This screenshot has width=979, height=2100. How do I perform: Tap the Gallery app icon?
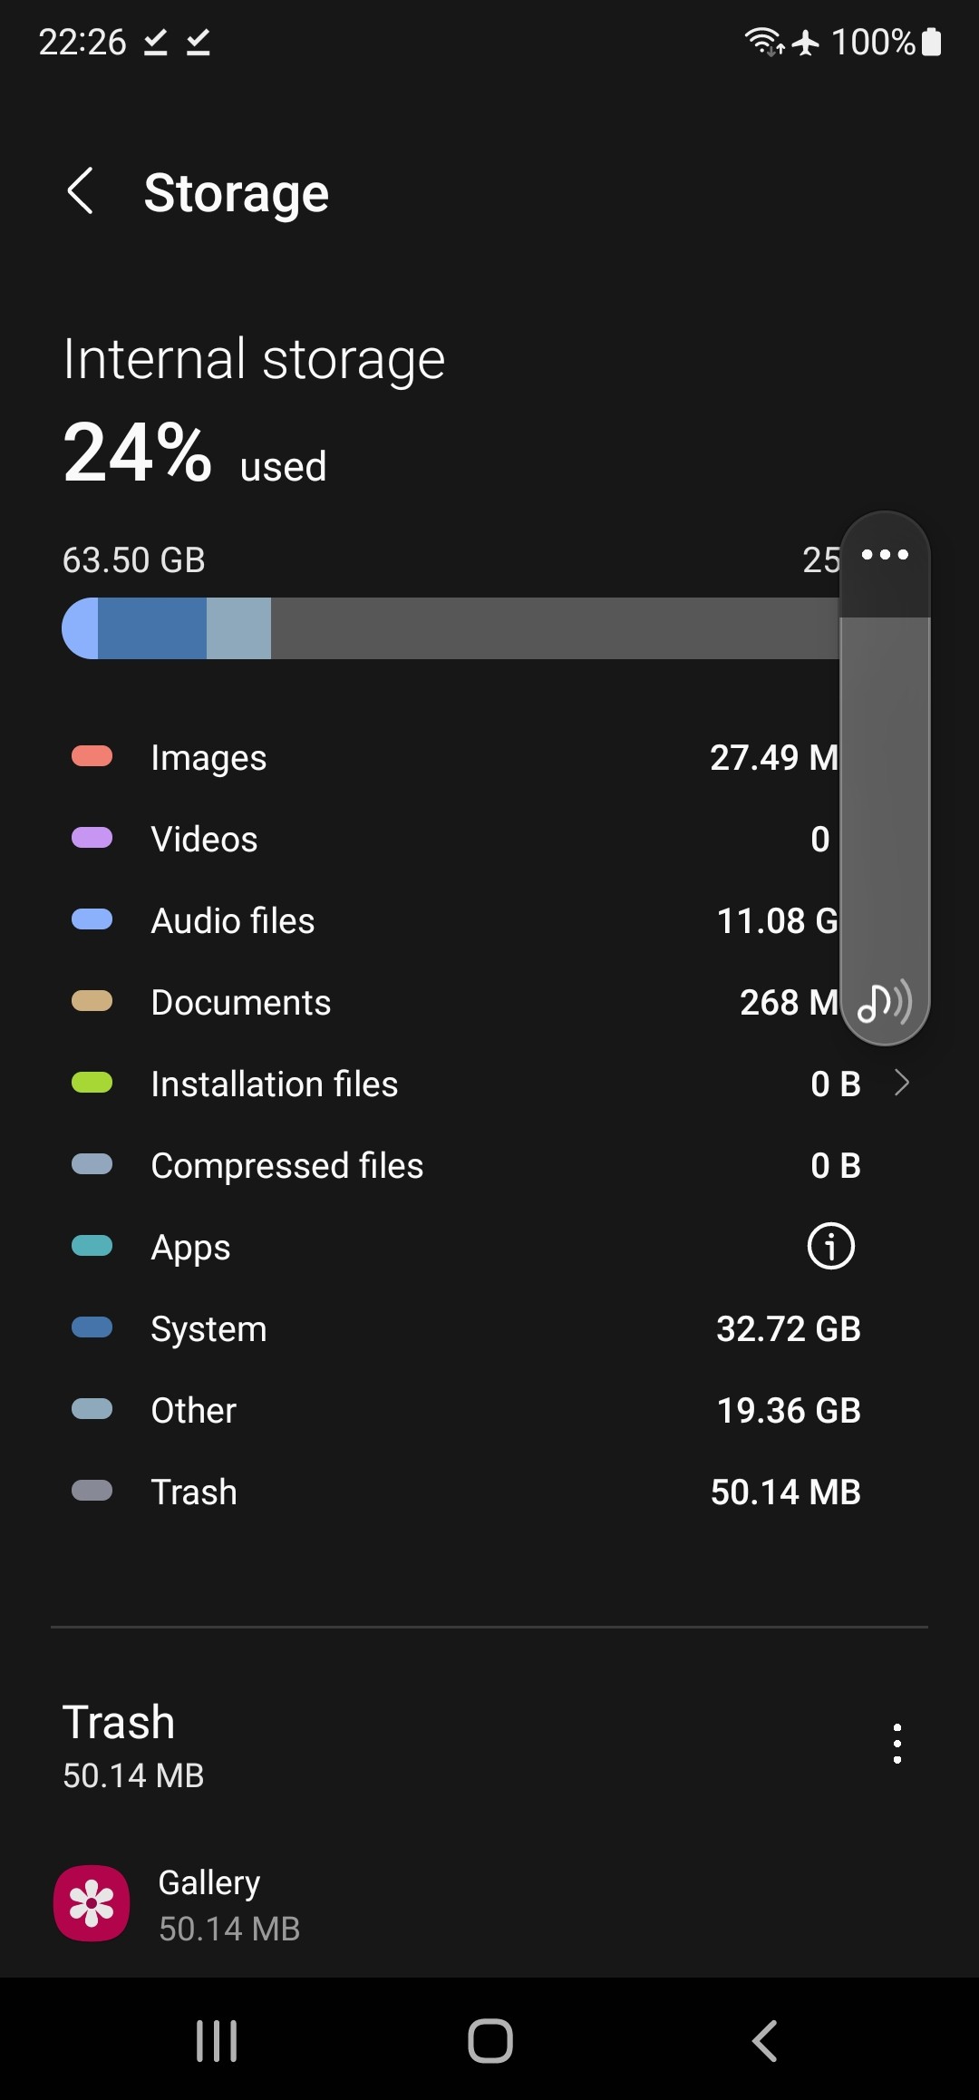pos(92,1902)
